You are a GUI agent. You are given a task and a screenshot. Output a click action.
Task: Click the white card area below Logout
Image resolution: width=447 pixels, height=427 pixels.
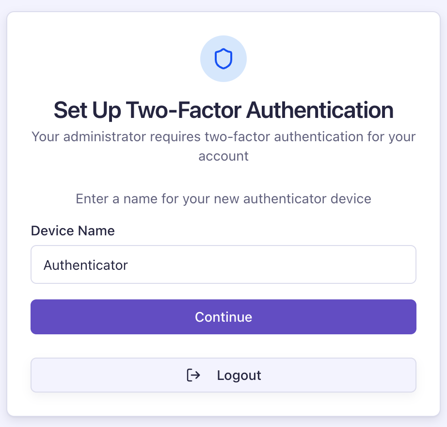(223, 404)
